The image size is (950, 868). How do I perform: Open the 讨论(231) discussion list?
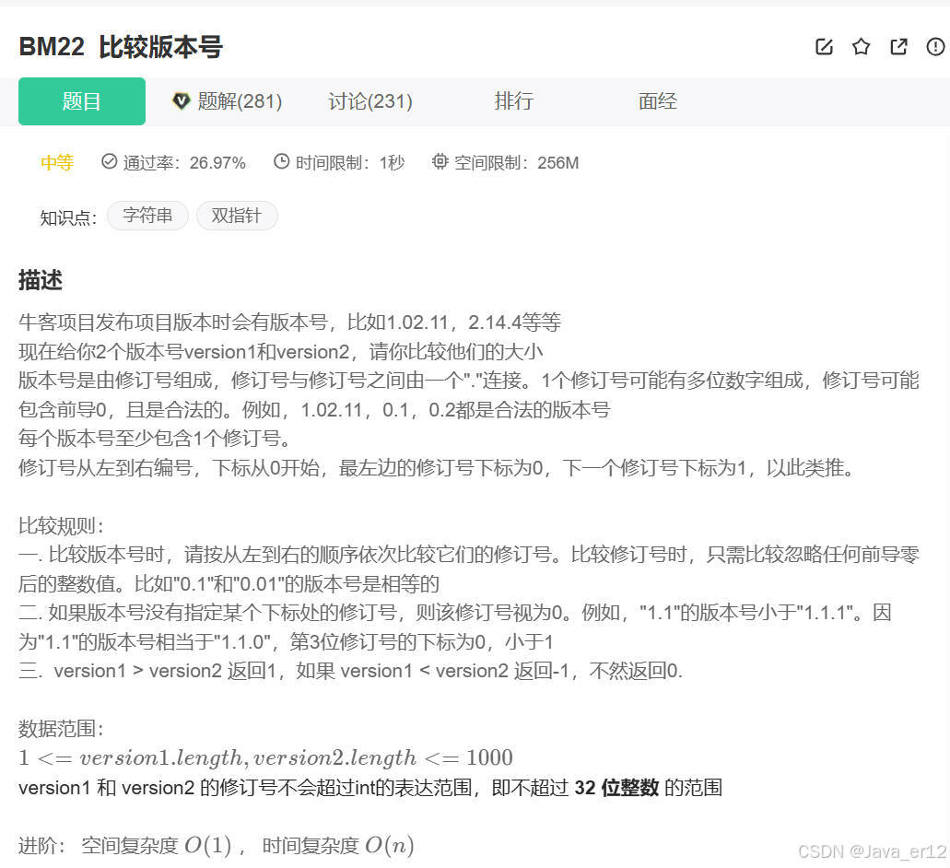point(369,101)
